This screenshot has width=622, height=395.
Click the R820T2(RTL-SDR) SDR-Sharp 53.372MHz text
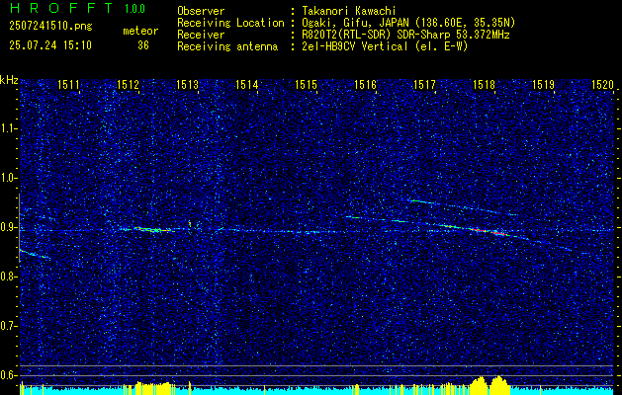pos(405,35)
